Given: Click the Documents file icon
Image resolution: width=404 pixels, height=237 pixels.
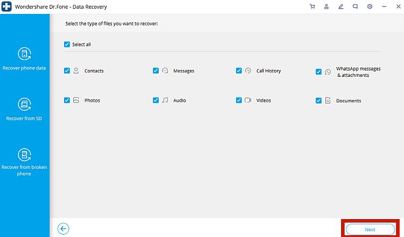Looking at the screenshot, I should pyautogui.click(x=328, y=100).
